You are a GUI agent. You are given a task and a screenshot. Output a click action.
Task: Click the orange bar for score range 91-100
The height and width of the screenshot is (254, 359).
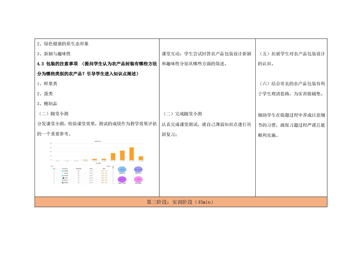click(x=141, y=158)
